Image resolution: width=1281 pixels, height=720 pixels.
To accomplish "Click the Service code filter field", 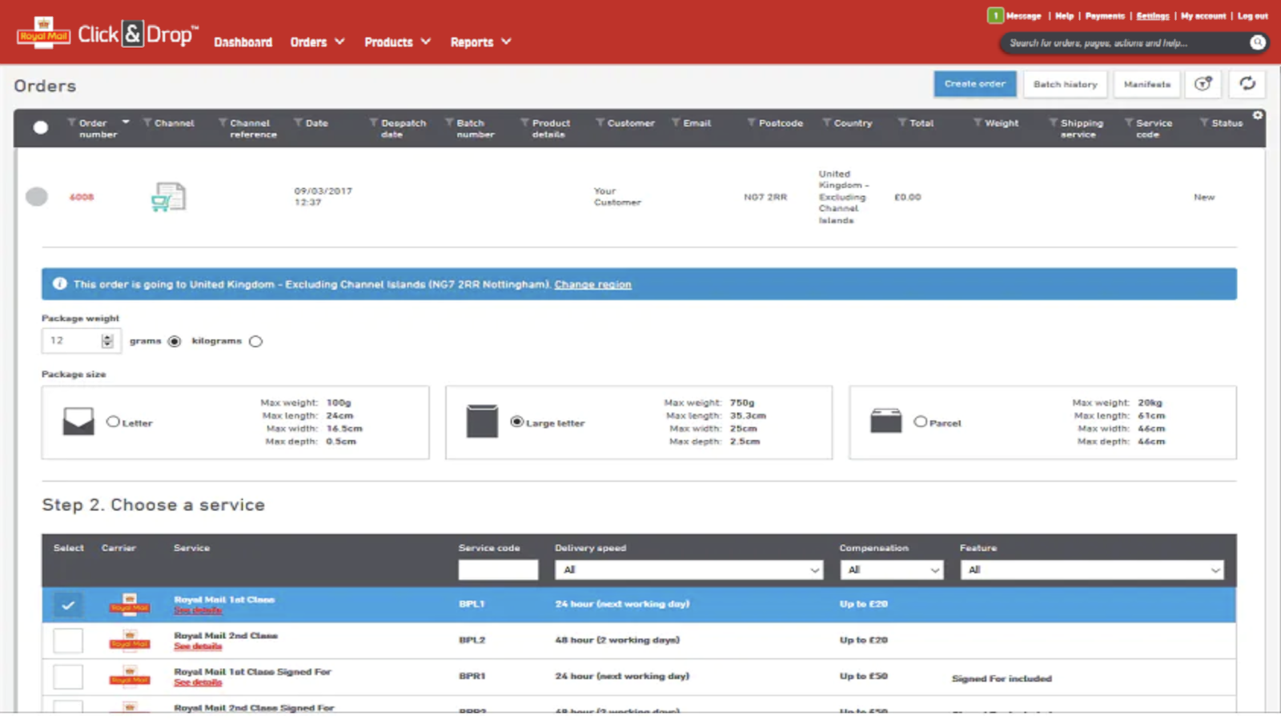I will coord(498,570).
